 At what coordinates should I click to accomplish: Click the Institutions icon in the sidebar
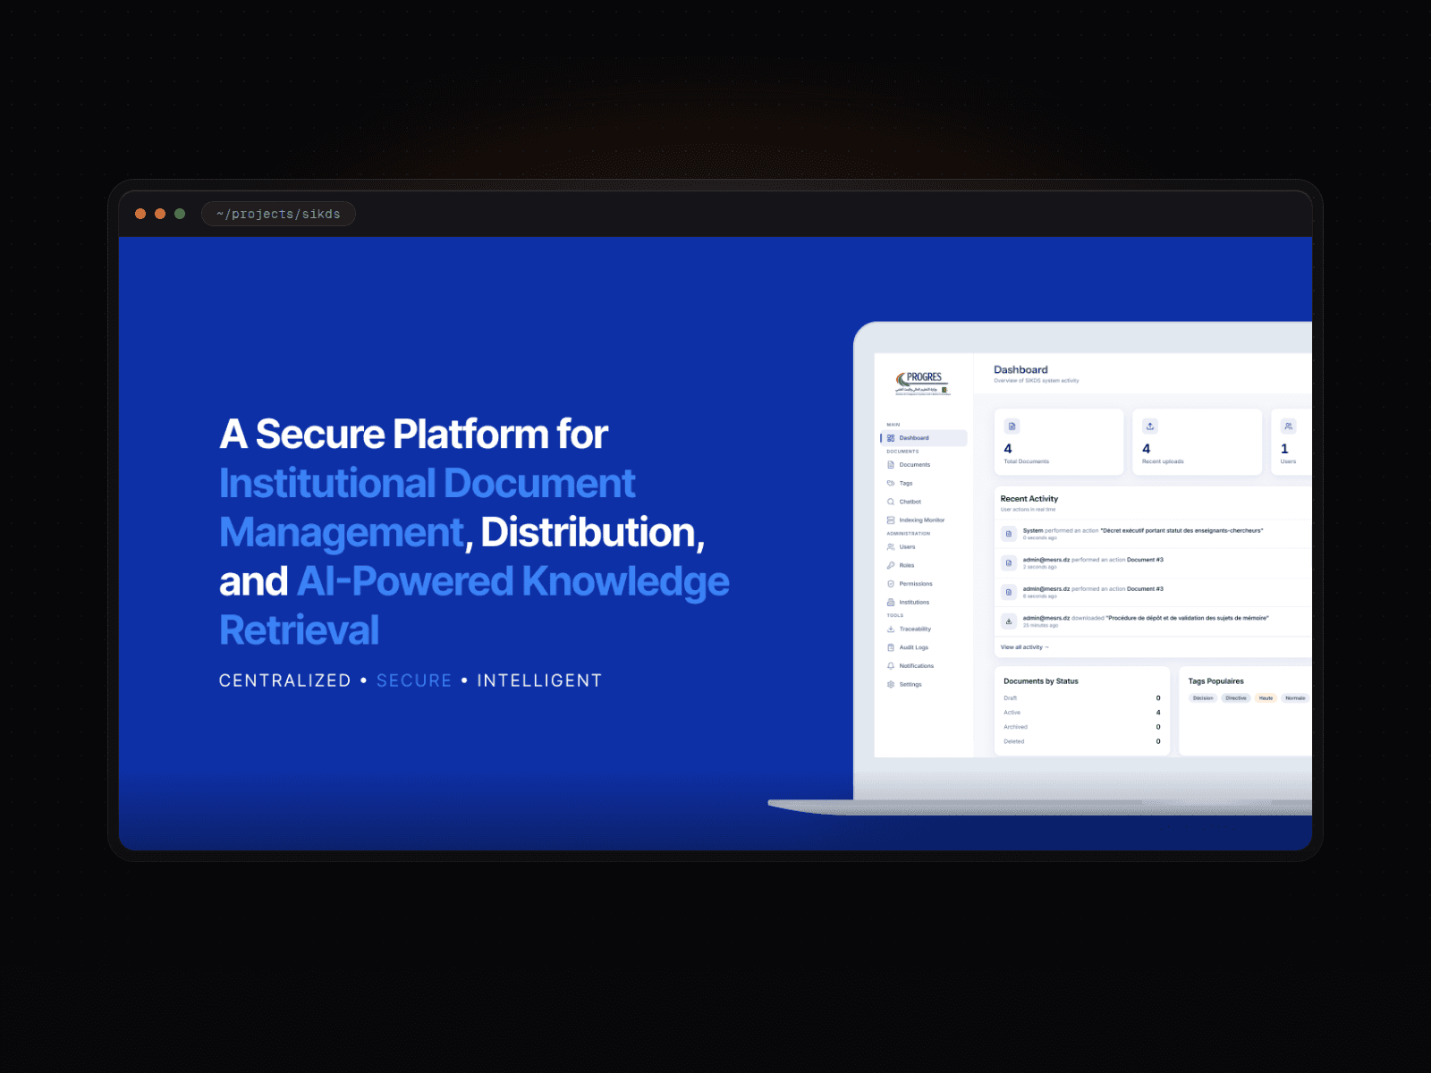point(891,602)
